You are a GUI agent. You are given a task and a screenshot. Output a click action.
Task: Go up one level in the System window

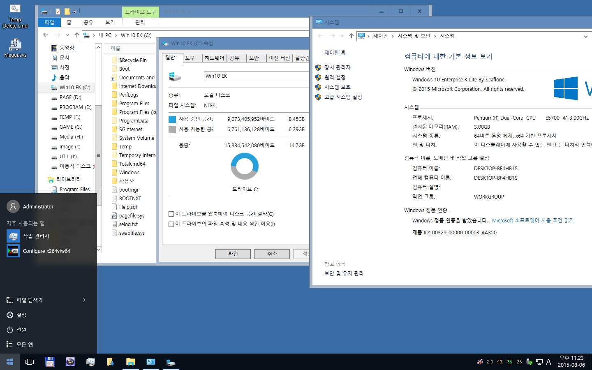(x=351, y=36)
